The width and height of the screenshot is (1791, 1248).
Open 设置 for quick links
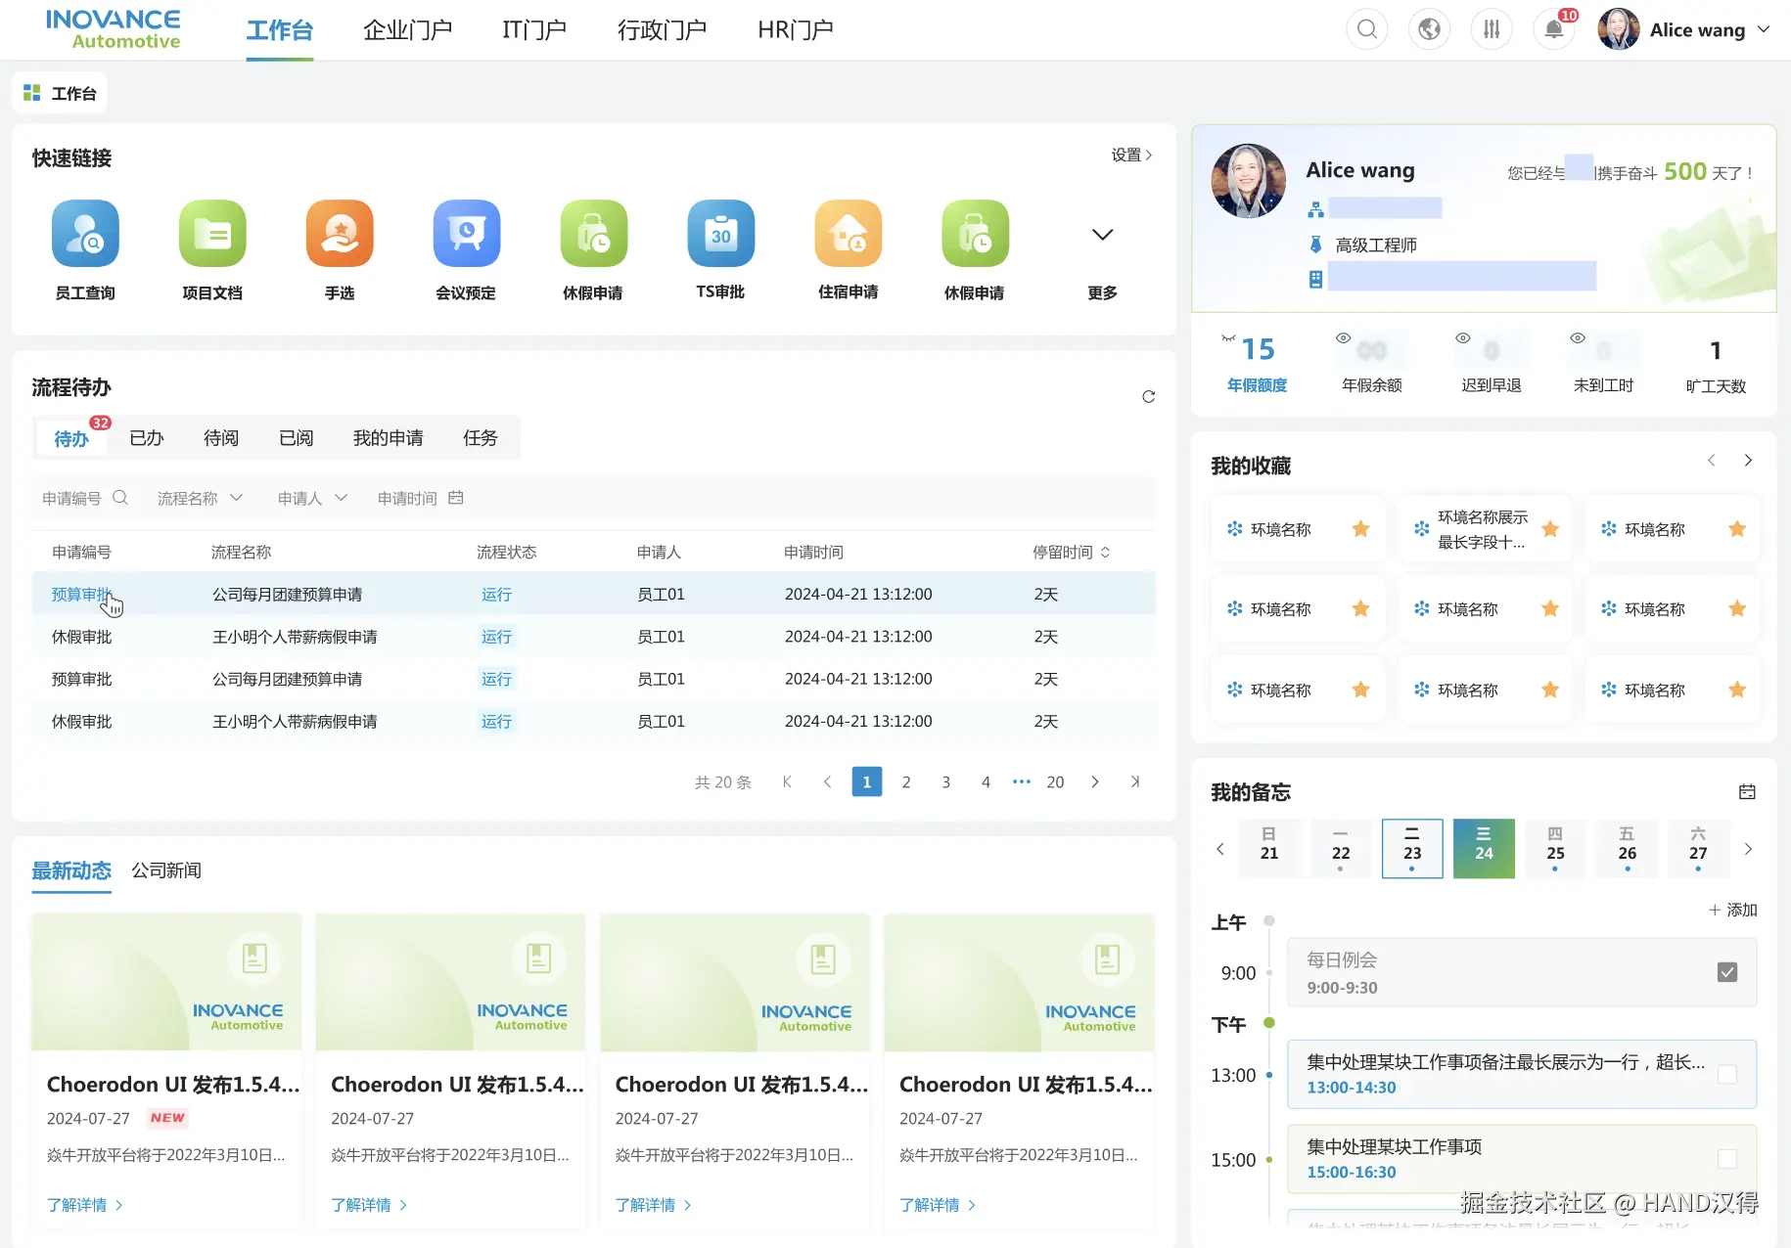(1131, 155)
